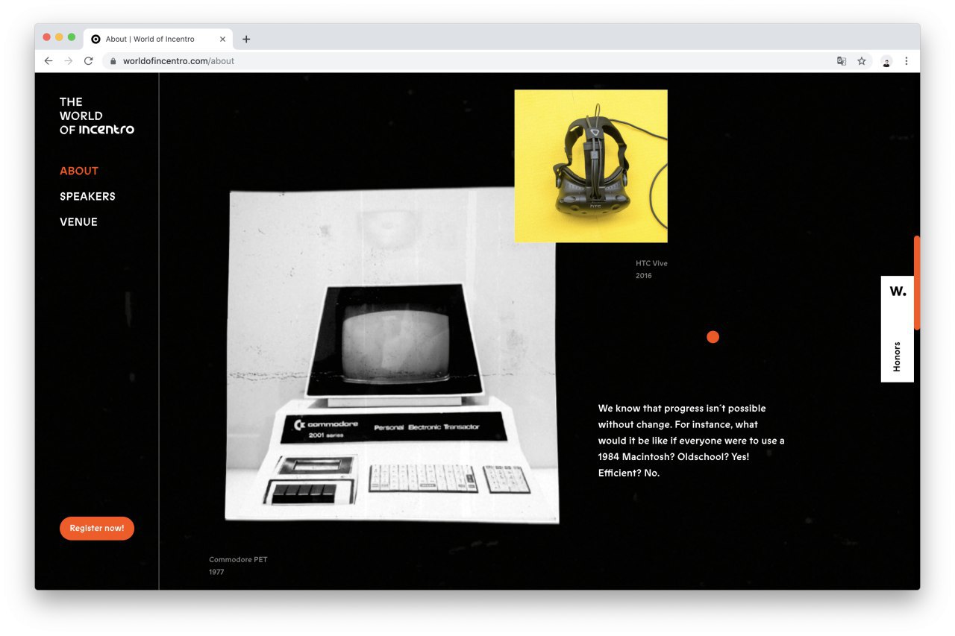Image resolution: width=955 pixels, height=636 pixels.
Task: Click the green fullscreen window button
Action: (x=72, y=37)
